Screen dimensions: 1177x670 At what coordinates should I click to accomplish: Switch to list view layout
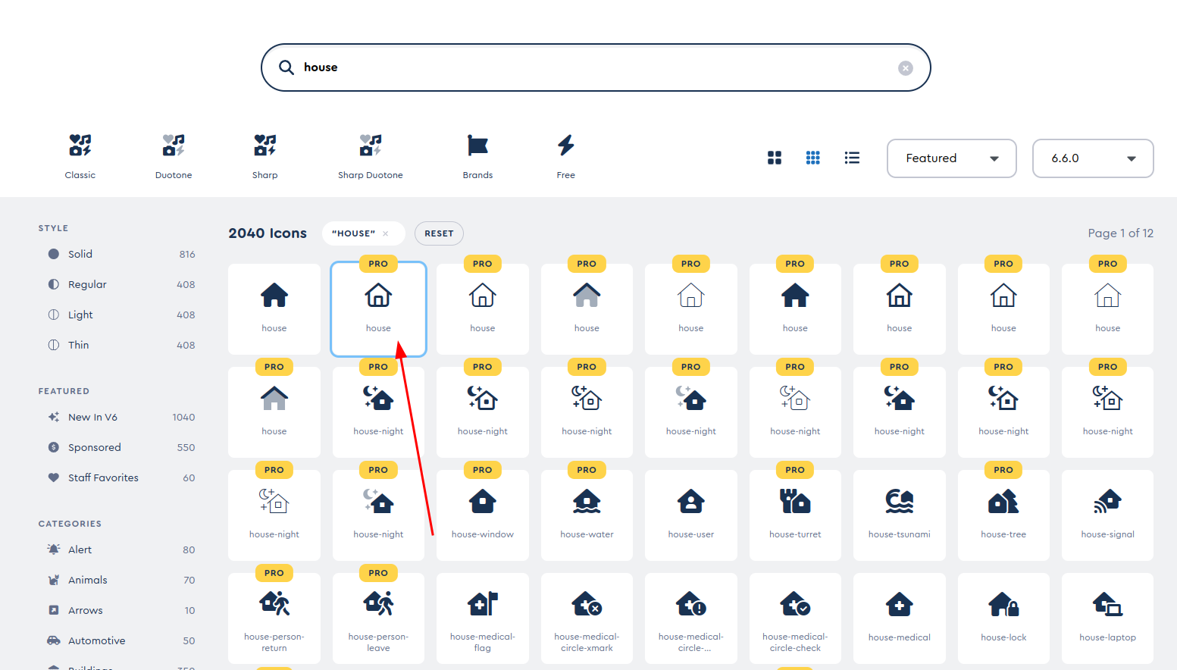pyautogui.click(x=852, y=158)
